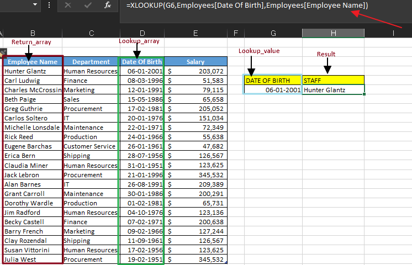Select date cell 12-01-1991
Screen dimensions: 412x265
pos(142,90)
